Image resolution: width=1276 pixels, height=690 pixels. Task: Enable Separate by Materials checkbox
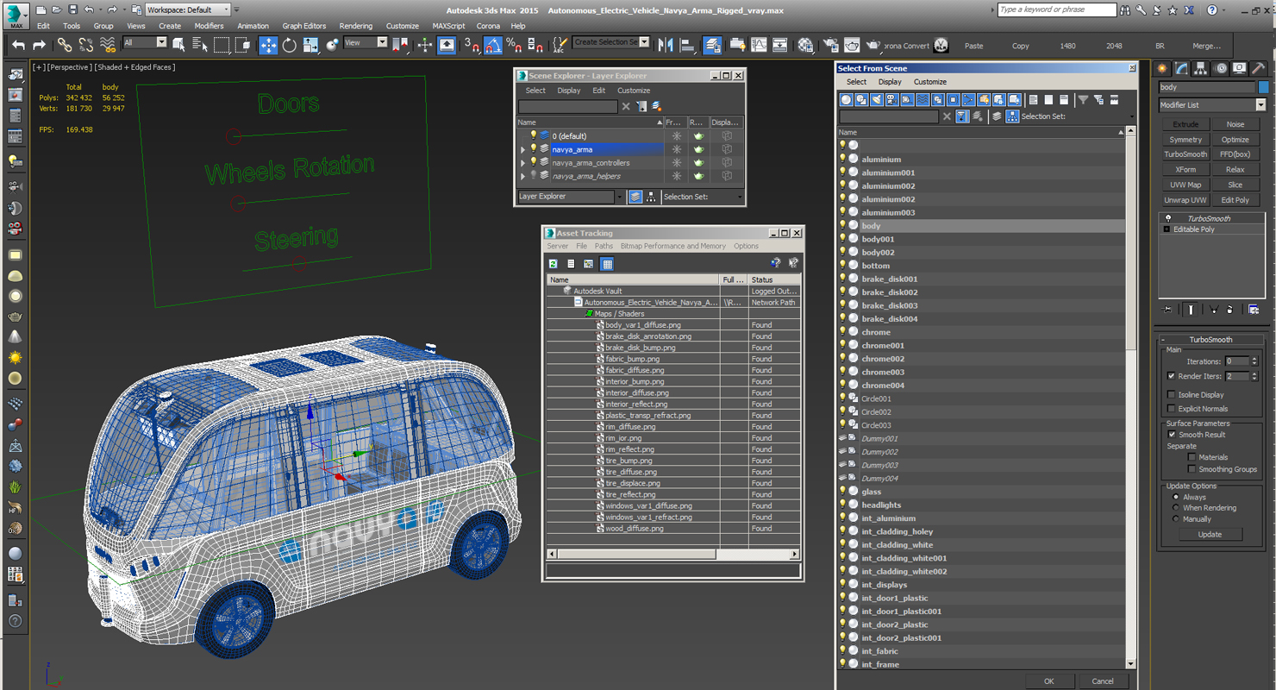[x=1192, y=457]
